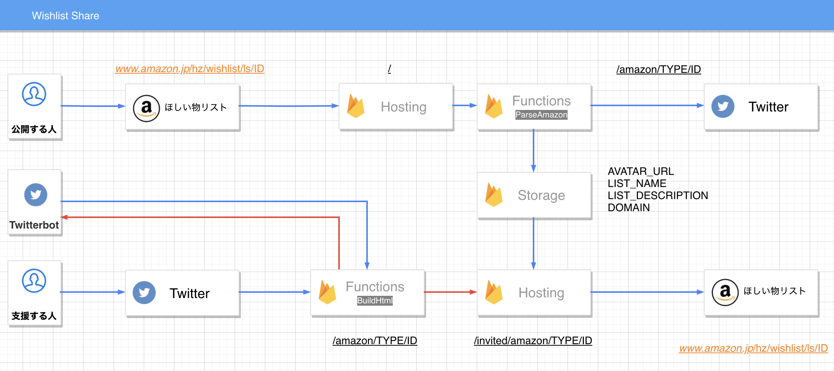
Task: Click Twitter bird icon in top-right Twitter box
Action: 723,106
